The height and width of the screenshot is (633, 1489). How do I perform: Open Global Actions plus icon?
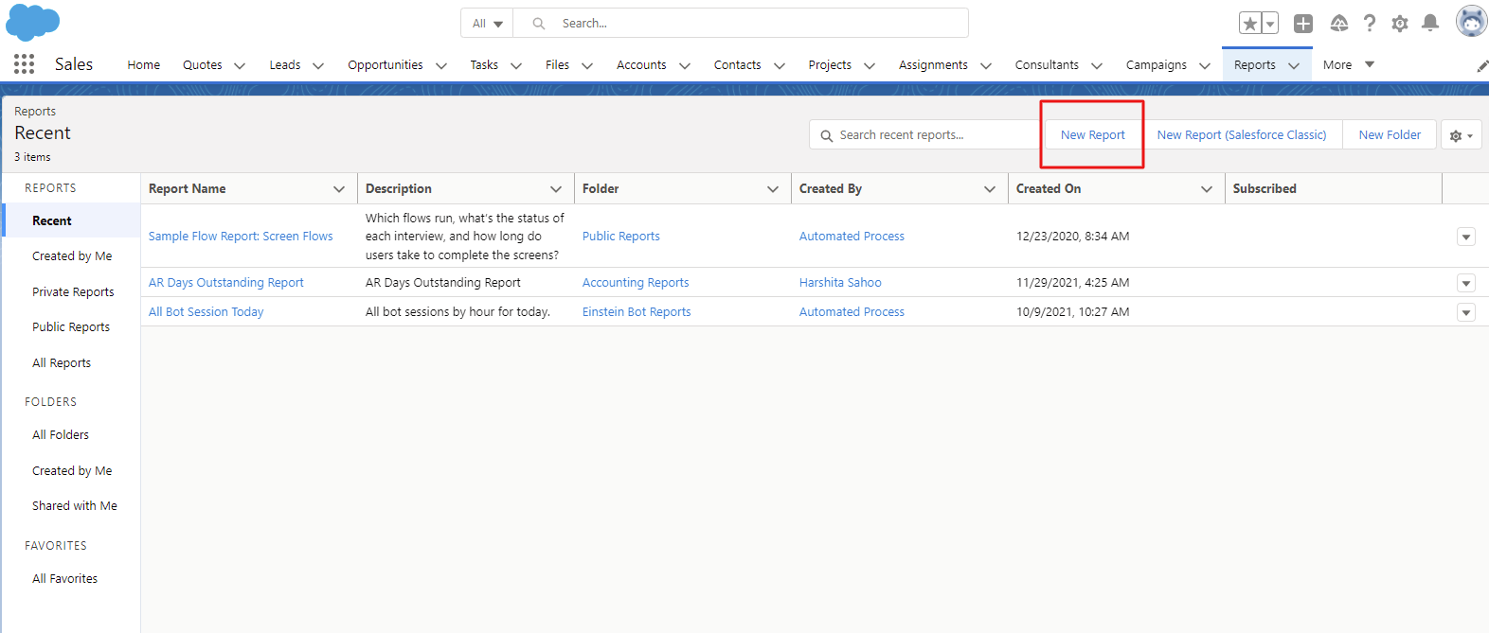coord(1303,24)
